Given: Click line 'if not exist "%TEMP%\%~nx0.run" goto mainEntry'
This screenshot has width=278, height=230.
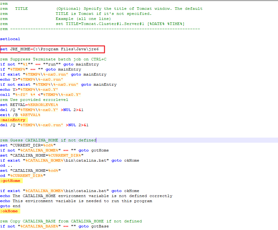Looking at the screenshot, I should [x=58, y=84].
